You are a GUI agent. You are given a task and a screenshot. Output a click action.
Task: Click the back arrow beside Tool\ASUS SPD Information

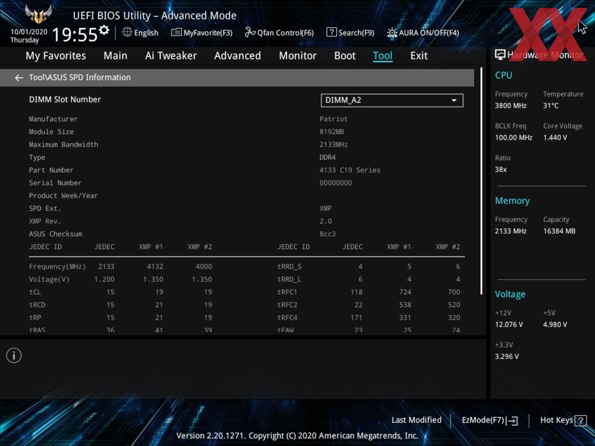tap(19, 77)
